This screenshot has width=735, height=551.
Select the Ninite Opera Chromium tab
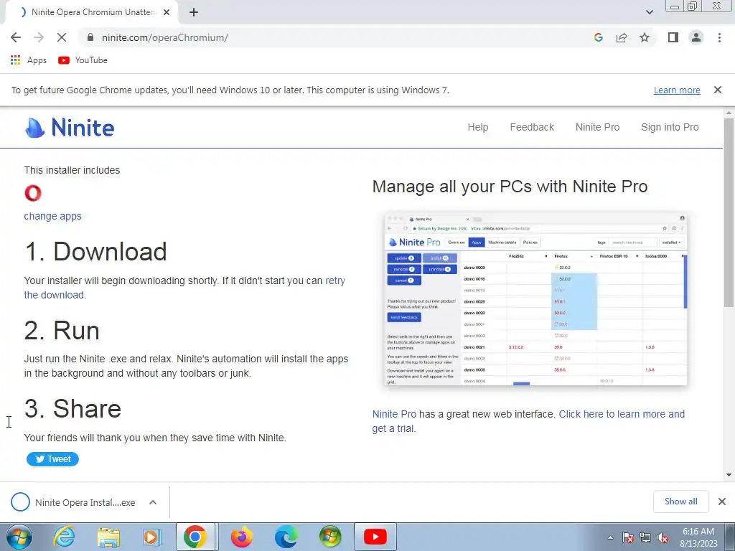pos(91,13)
